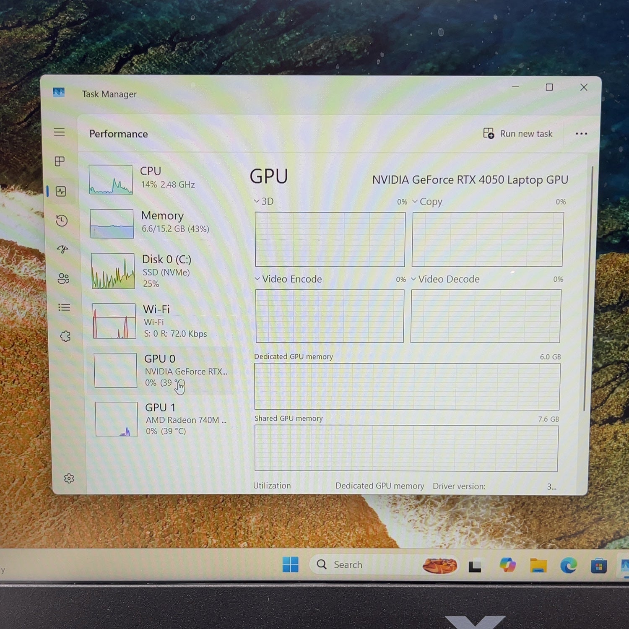Click the Shared GPU memory graph
This screenshot has height=629, width=629.
coord(406,448)
